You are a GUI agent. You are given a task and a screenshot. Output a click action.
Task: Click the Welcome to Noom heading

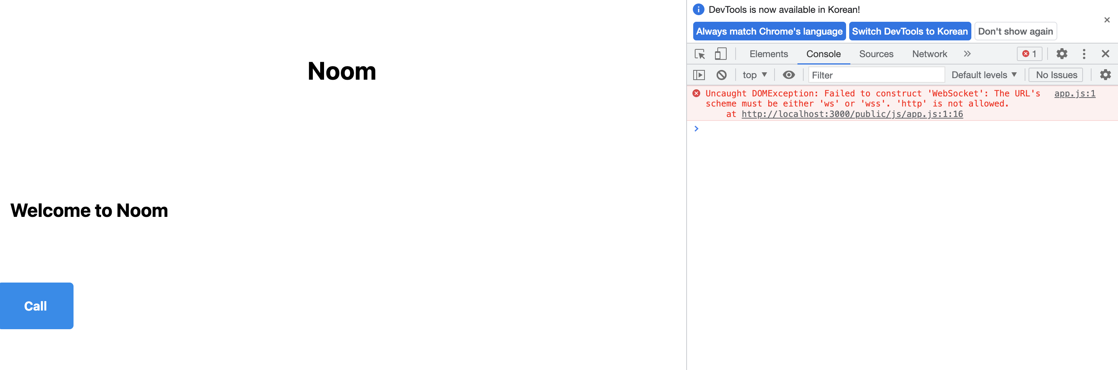(89, 210)
